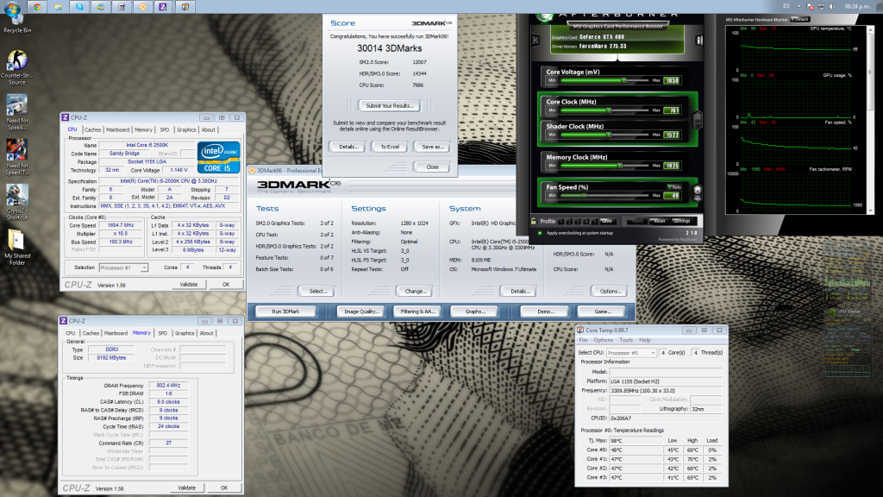
Task: Click Afterburner profile Save button
Action: (x=606, y=221)
